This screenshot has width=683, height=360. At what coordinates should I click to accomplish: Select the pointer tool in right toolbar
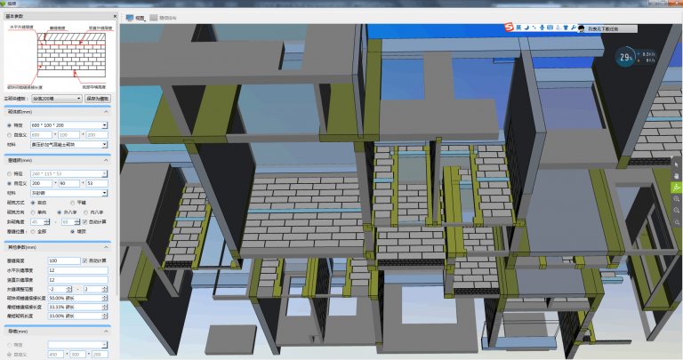(x=677, y=164)
